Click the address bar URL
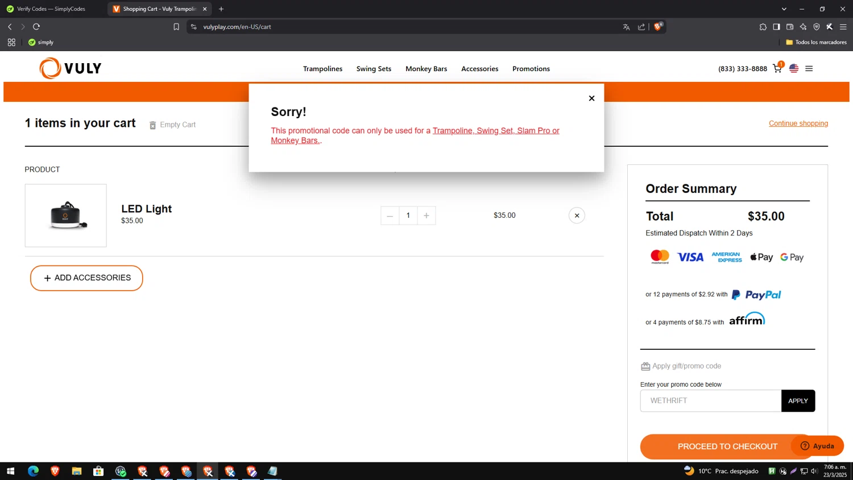The height and width of the screenshot is (480, 853). click(x=237, y=27)
